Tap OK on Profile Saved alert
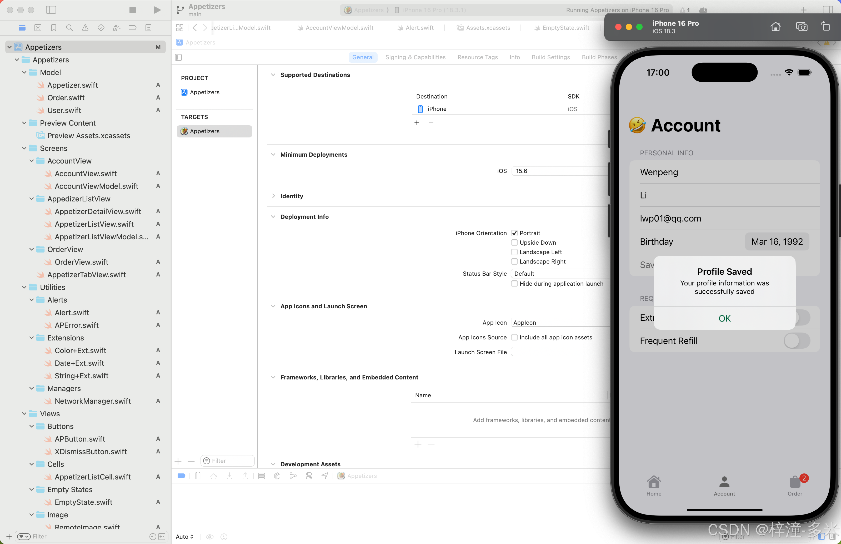This screenshot has width=841, height=544. [x=724, y=318]
